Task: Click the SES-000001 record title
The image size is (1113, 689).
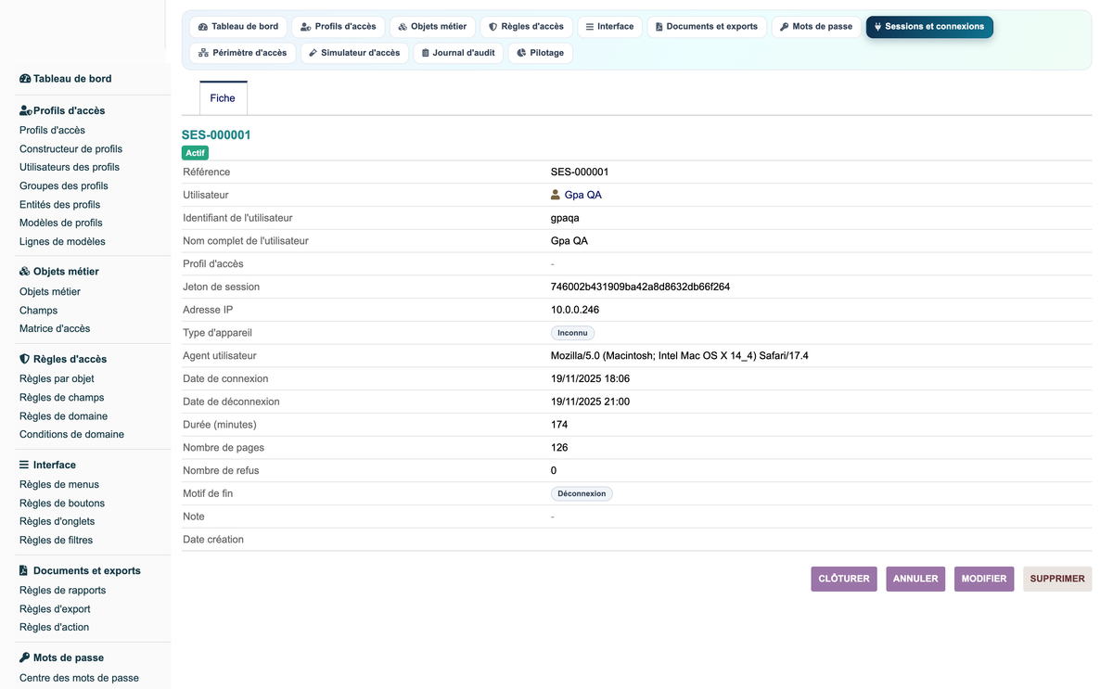Action: pyautogui.click(x=216, y=134)
